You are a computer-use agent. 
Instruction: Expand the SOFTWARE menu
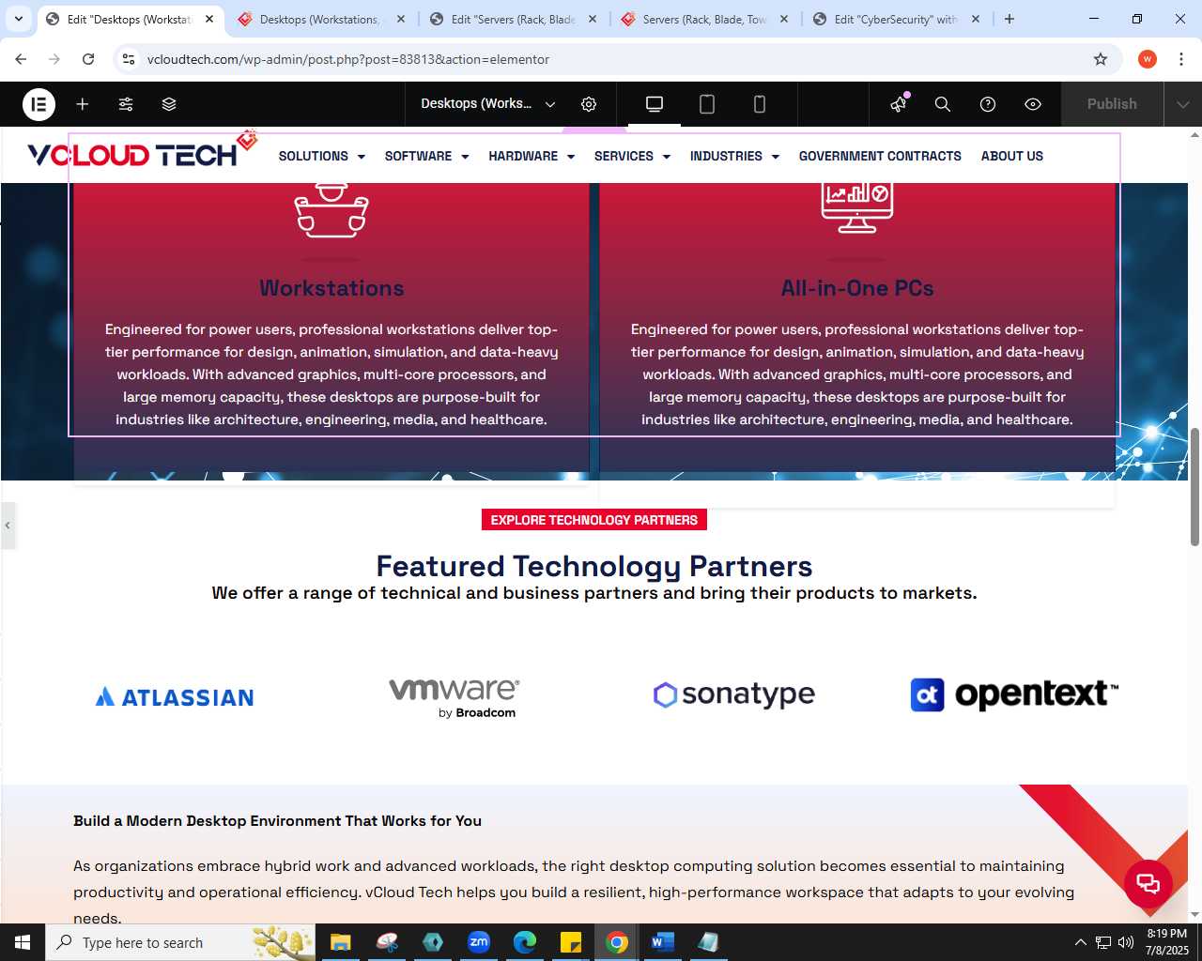[x=426, y=156]
